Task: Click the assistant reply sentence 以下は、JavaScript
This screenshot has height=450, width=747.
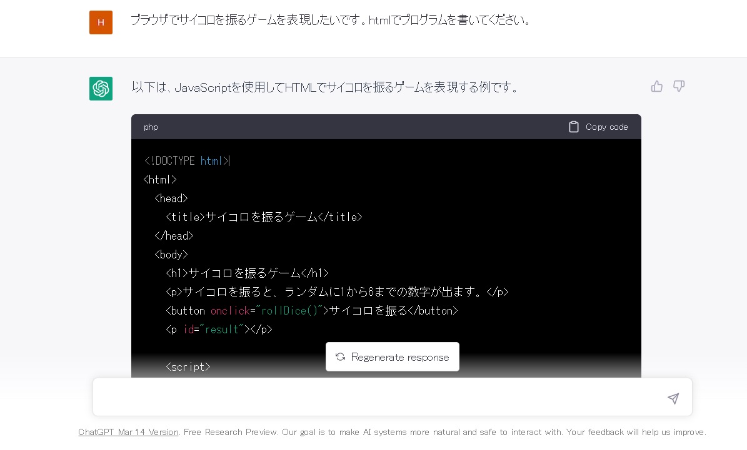Action: (x=325, y=87)
